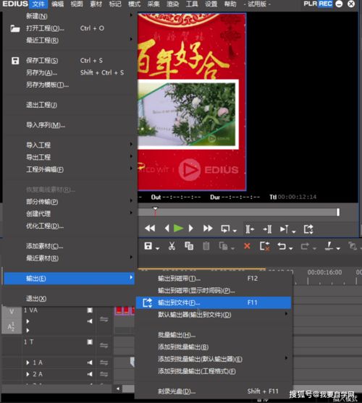The image size is (362, 403).
Task: Click the ripple delete icon
Action: [265, 246]
